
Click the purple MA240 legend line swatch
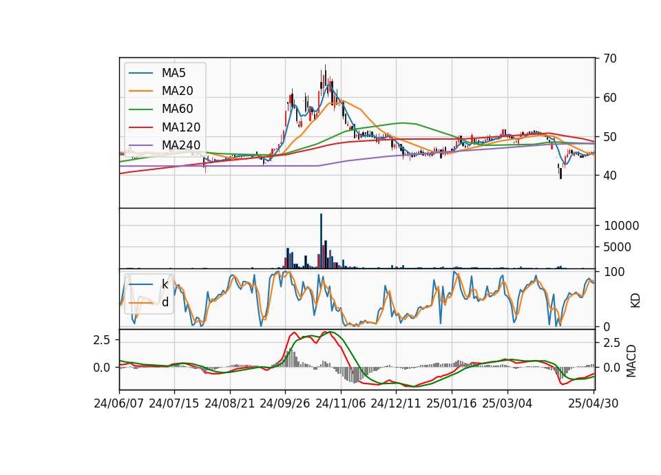pos(140,145)
